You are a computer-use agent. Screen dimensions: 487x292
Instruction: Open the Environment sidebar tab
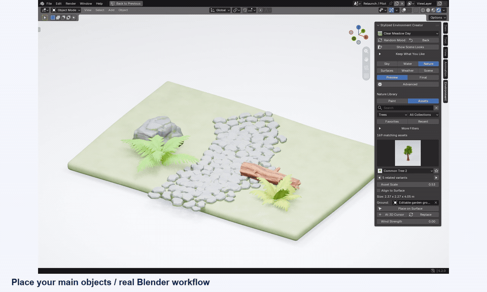(445, 91)
